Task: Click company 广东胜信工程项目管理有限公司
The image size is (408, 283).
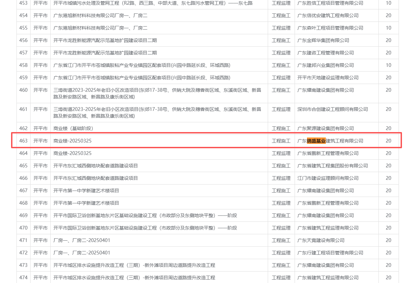Action: (330, 3)
